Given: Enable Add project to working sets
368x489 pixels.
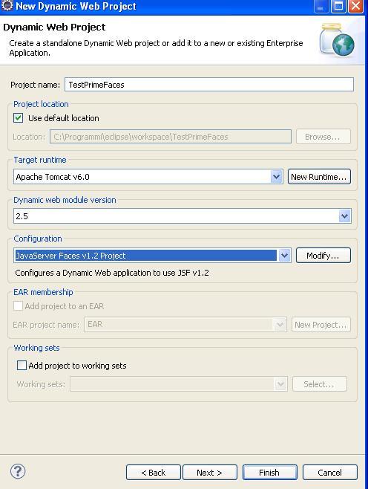Looking at the screenshot, I should pos(22,365).
